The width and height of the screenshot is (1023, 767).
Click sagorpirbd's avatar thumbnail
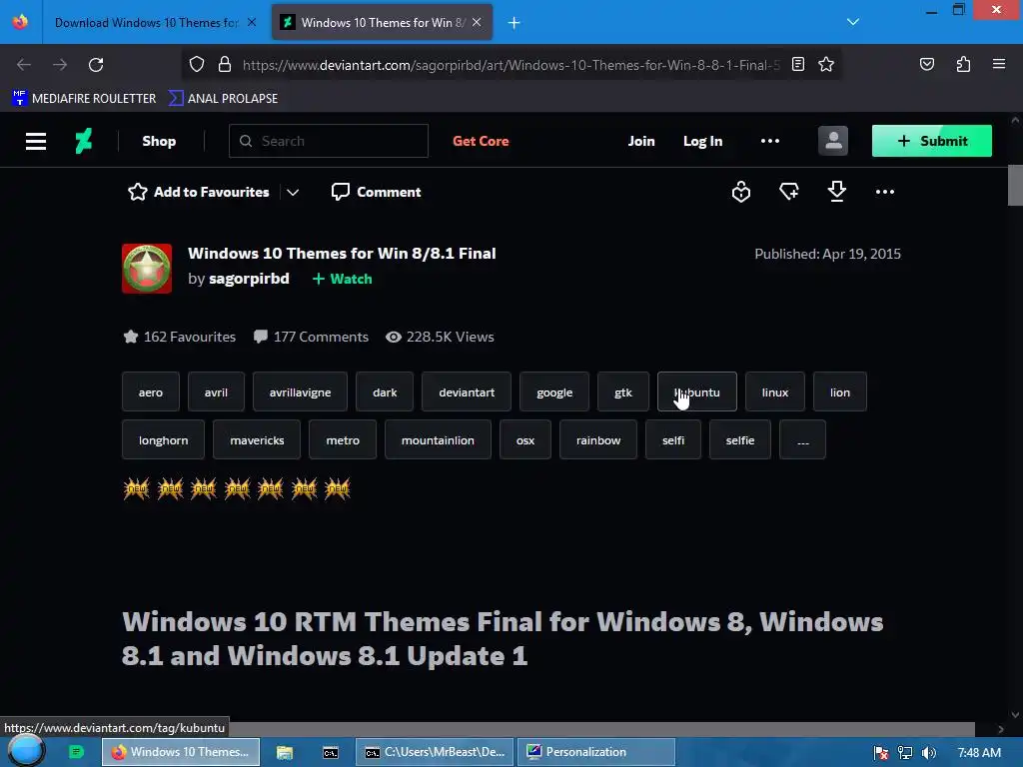(147, 268)
